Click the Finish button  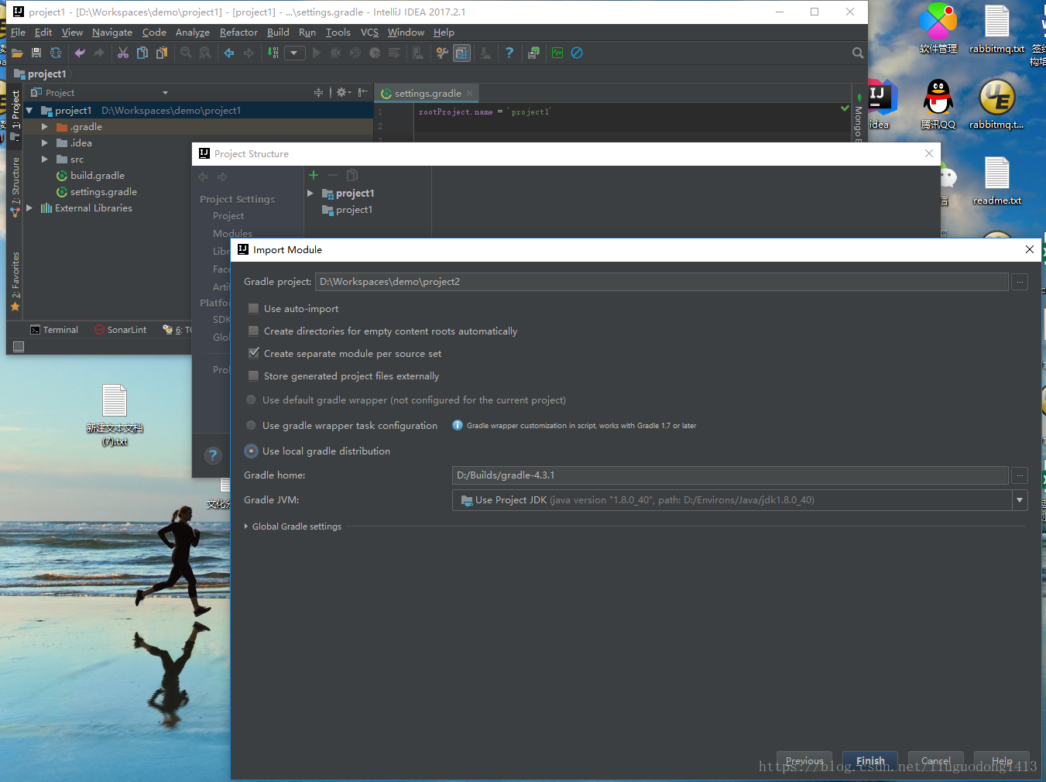click(x=870, y=761)
